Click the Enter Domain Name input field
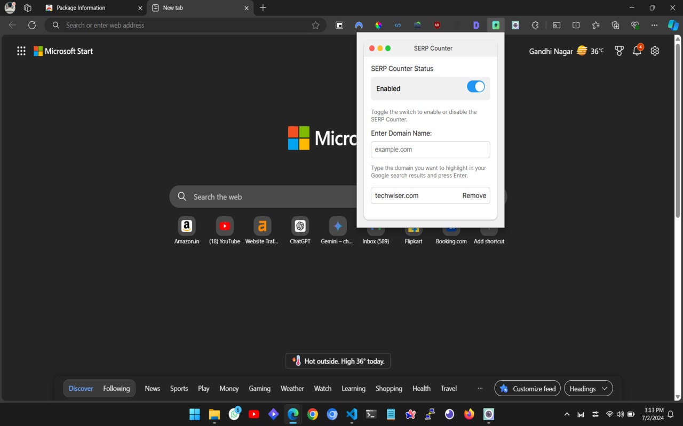 tap(431, 150)
